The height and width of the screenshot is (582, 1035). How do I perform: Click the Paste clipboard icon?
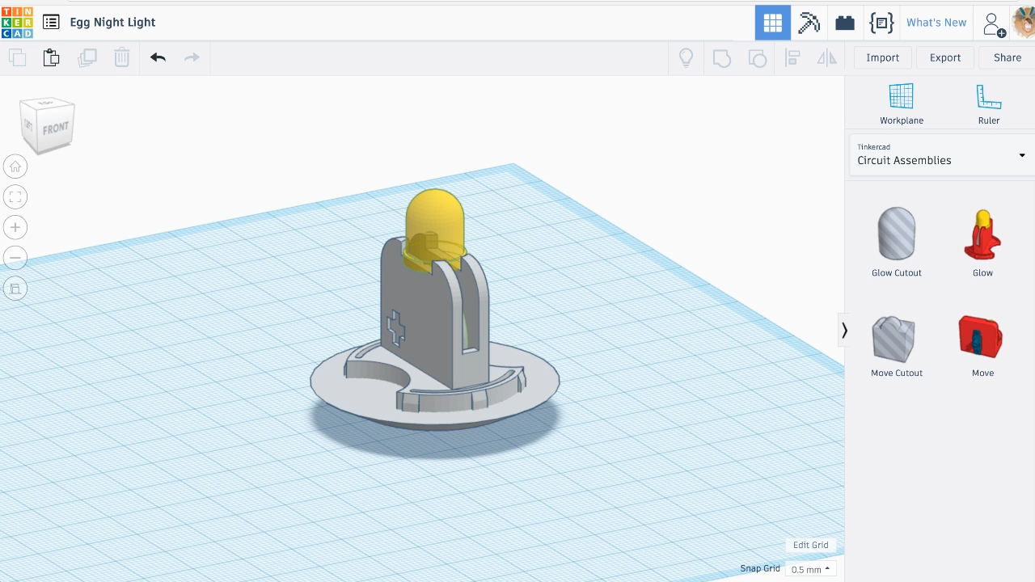tap(52, 57)
